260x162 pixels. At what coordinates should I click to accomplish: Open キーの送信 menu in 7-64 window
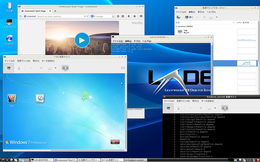(x=48, y=61)
